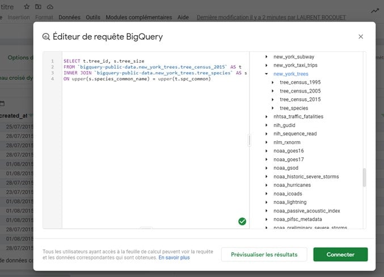Expand the nlm_rxnorm dataset
Viewport: 384px width, 277px height.
pos(267,142)
